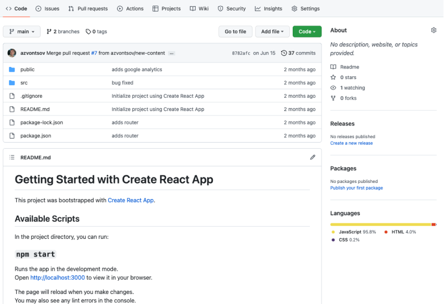Go to the Pull requests tab
Viewport: 444px width, 304px height.
(x=88, y=8)
